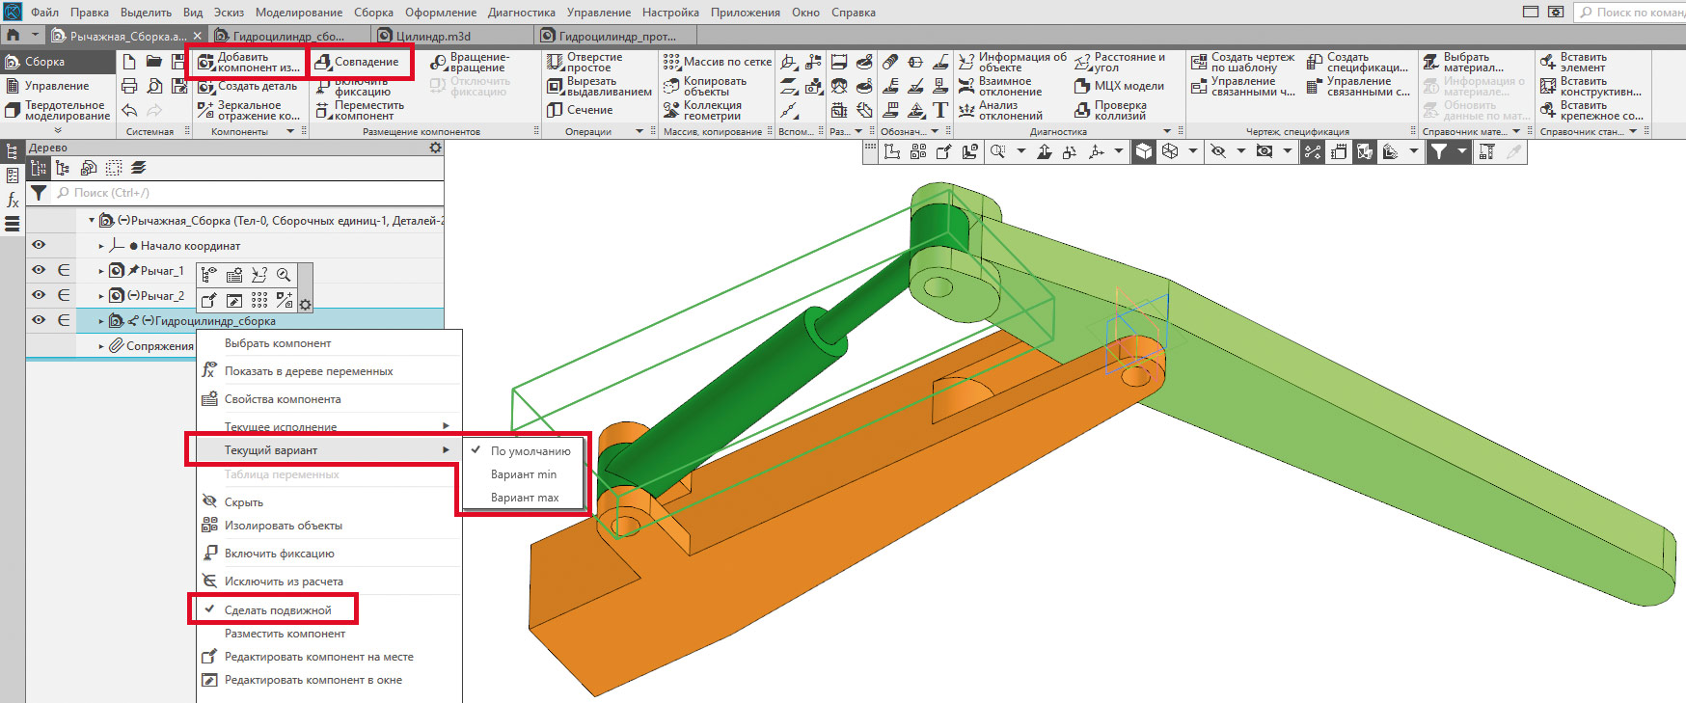Open the Collision check tool
This screenshot has height=703, width=1686.
(1082, 111)
